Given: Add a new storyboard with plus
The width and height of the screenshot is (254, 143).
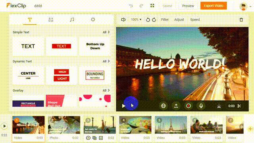Looking at the screenshot, I should [250, 129].
